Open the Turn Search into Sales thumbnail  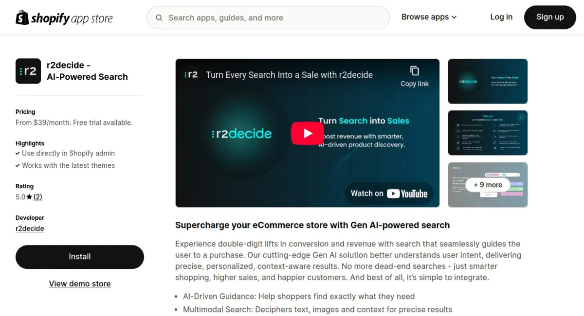click(x=488, y=82)
